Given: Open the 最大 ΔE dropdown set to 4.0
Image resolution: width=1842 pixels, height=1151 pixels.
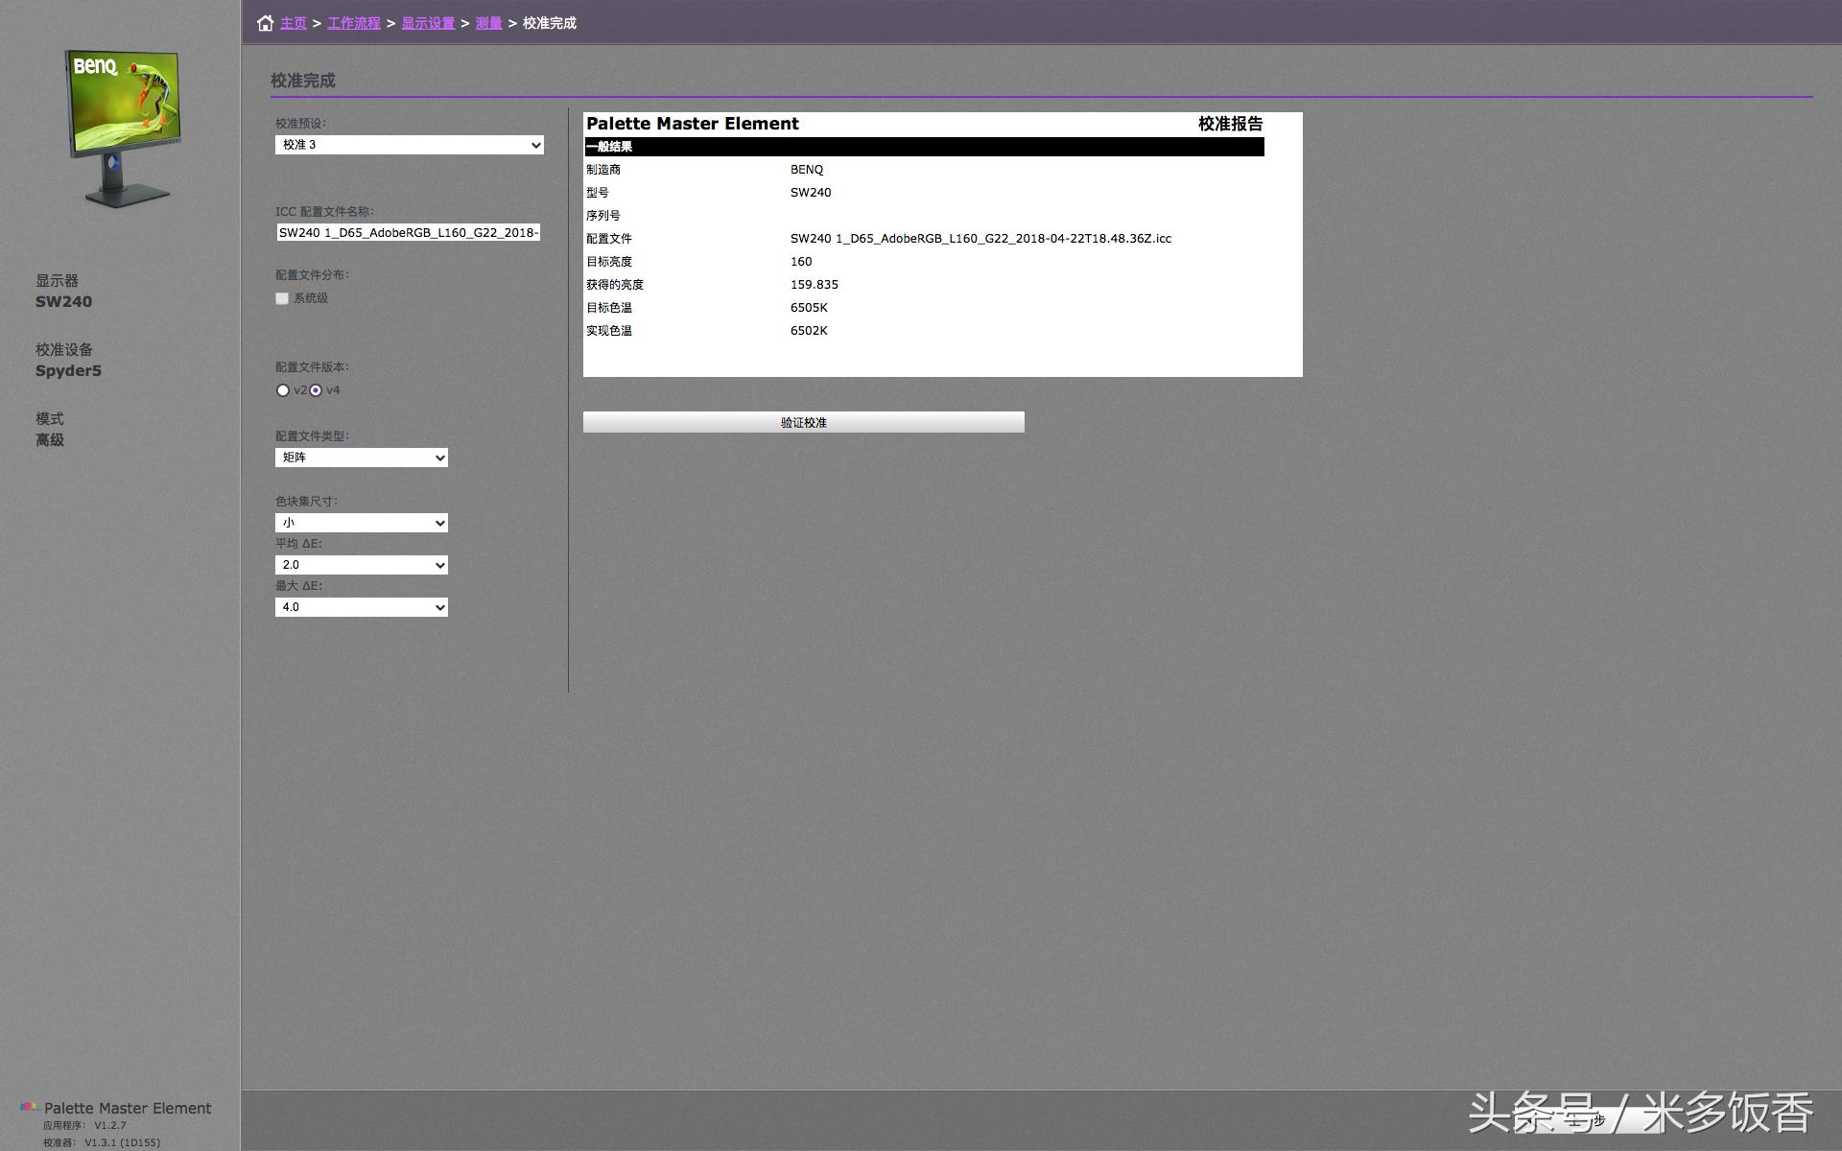Looking at the screenshot, I should 362,607.
